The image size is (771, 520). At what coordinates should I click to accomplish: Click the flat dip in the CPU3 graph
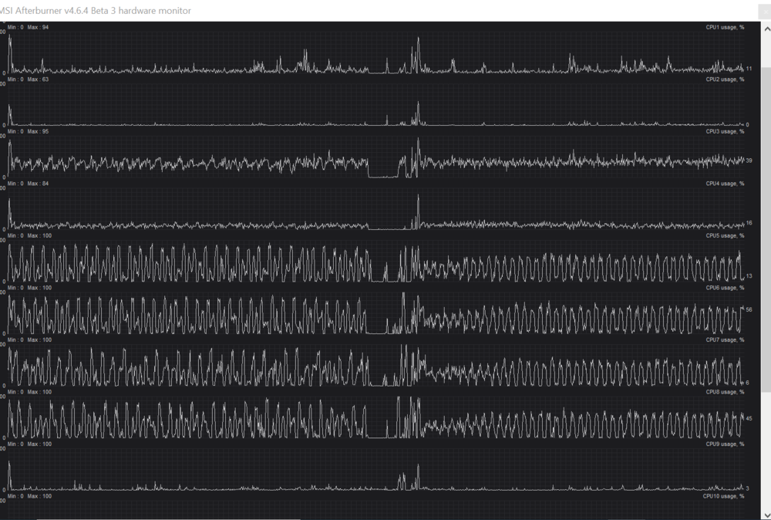[x=383, y=176]
